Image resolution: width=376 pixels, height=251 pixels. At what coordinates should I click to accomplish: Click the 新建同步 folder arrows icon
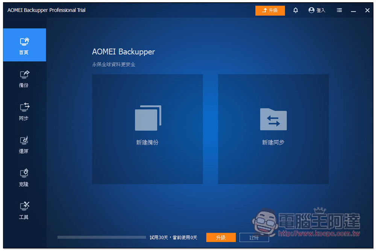[x=273, y=119]
